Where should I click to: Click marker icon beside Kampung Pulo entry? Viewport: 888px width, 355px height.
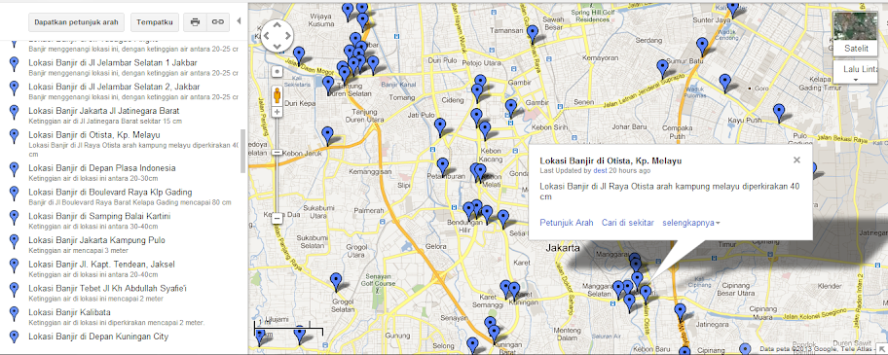(x=15, y=241)
